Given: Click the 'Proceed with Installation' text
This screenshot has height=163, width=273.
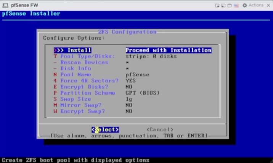Looking at the screenshot, I should (x=169, y=50).
